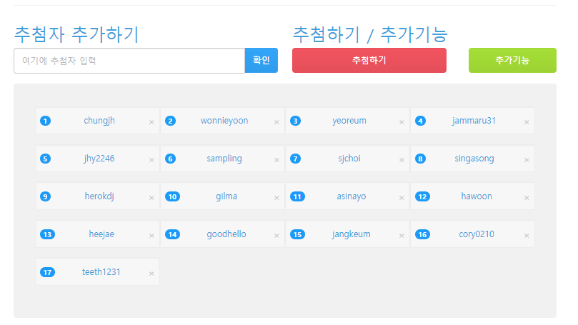Image resolution: width=578 pixels, height=325 pixels.
Task: Click the 추첨자 추가하기 heading
Action: point(76,34)
